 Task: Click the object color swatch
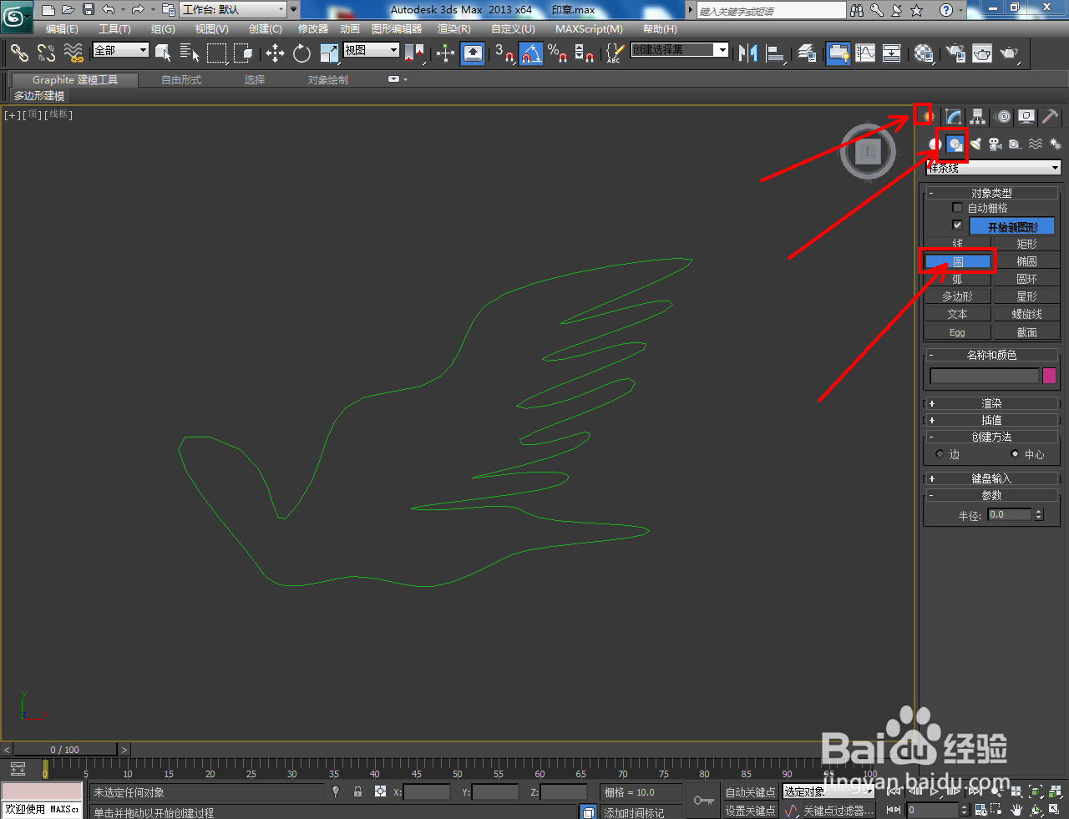(x=1049, y=376)
